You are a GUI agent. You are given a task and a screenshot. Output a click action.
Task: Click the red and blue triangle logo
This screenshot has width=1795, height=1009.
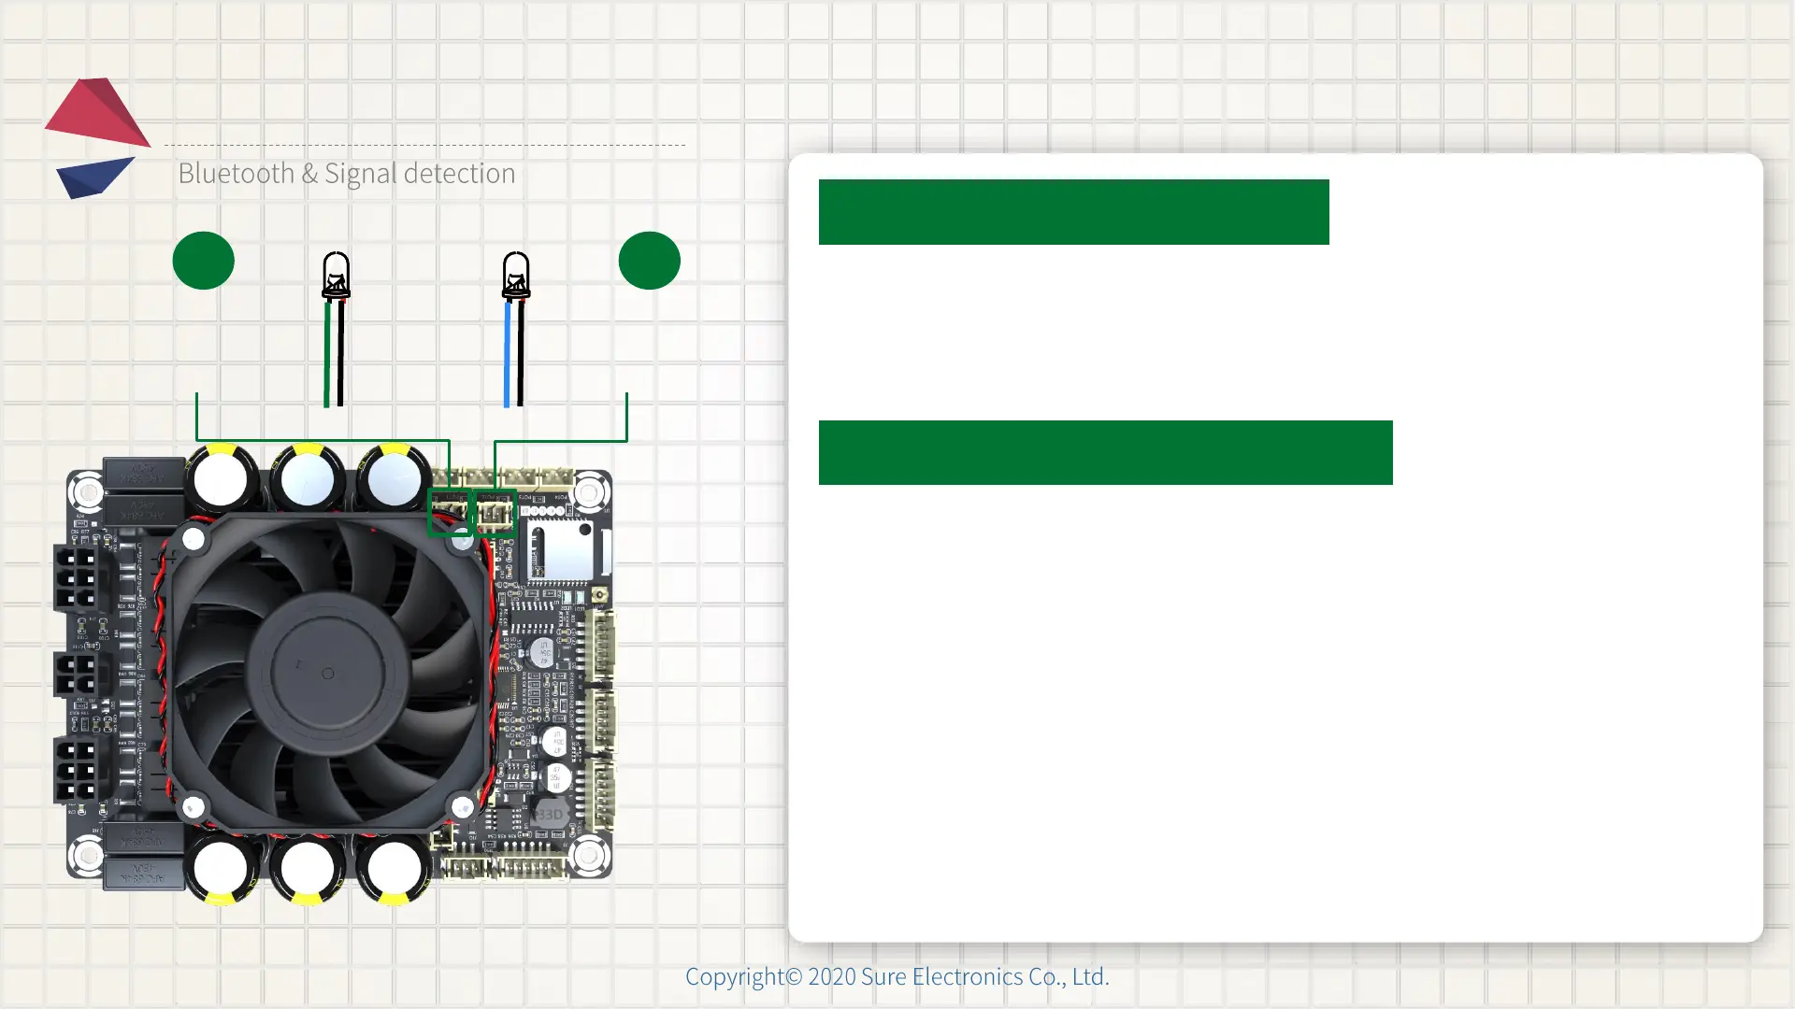(96, 136)
